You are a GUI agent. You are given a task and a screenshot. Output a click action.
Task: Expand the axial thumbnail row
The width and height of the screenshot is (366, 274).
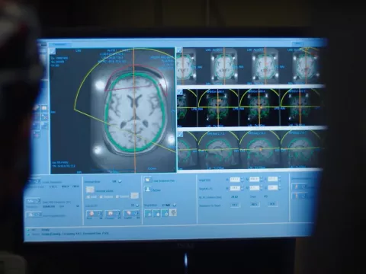pyautogui.click(x=180, y=50)
